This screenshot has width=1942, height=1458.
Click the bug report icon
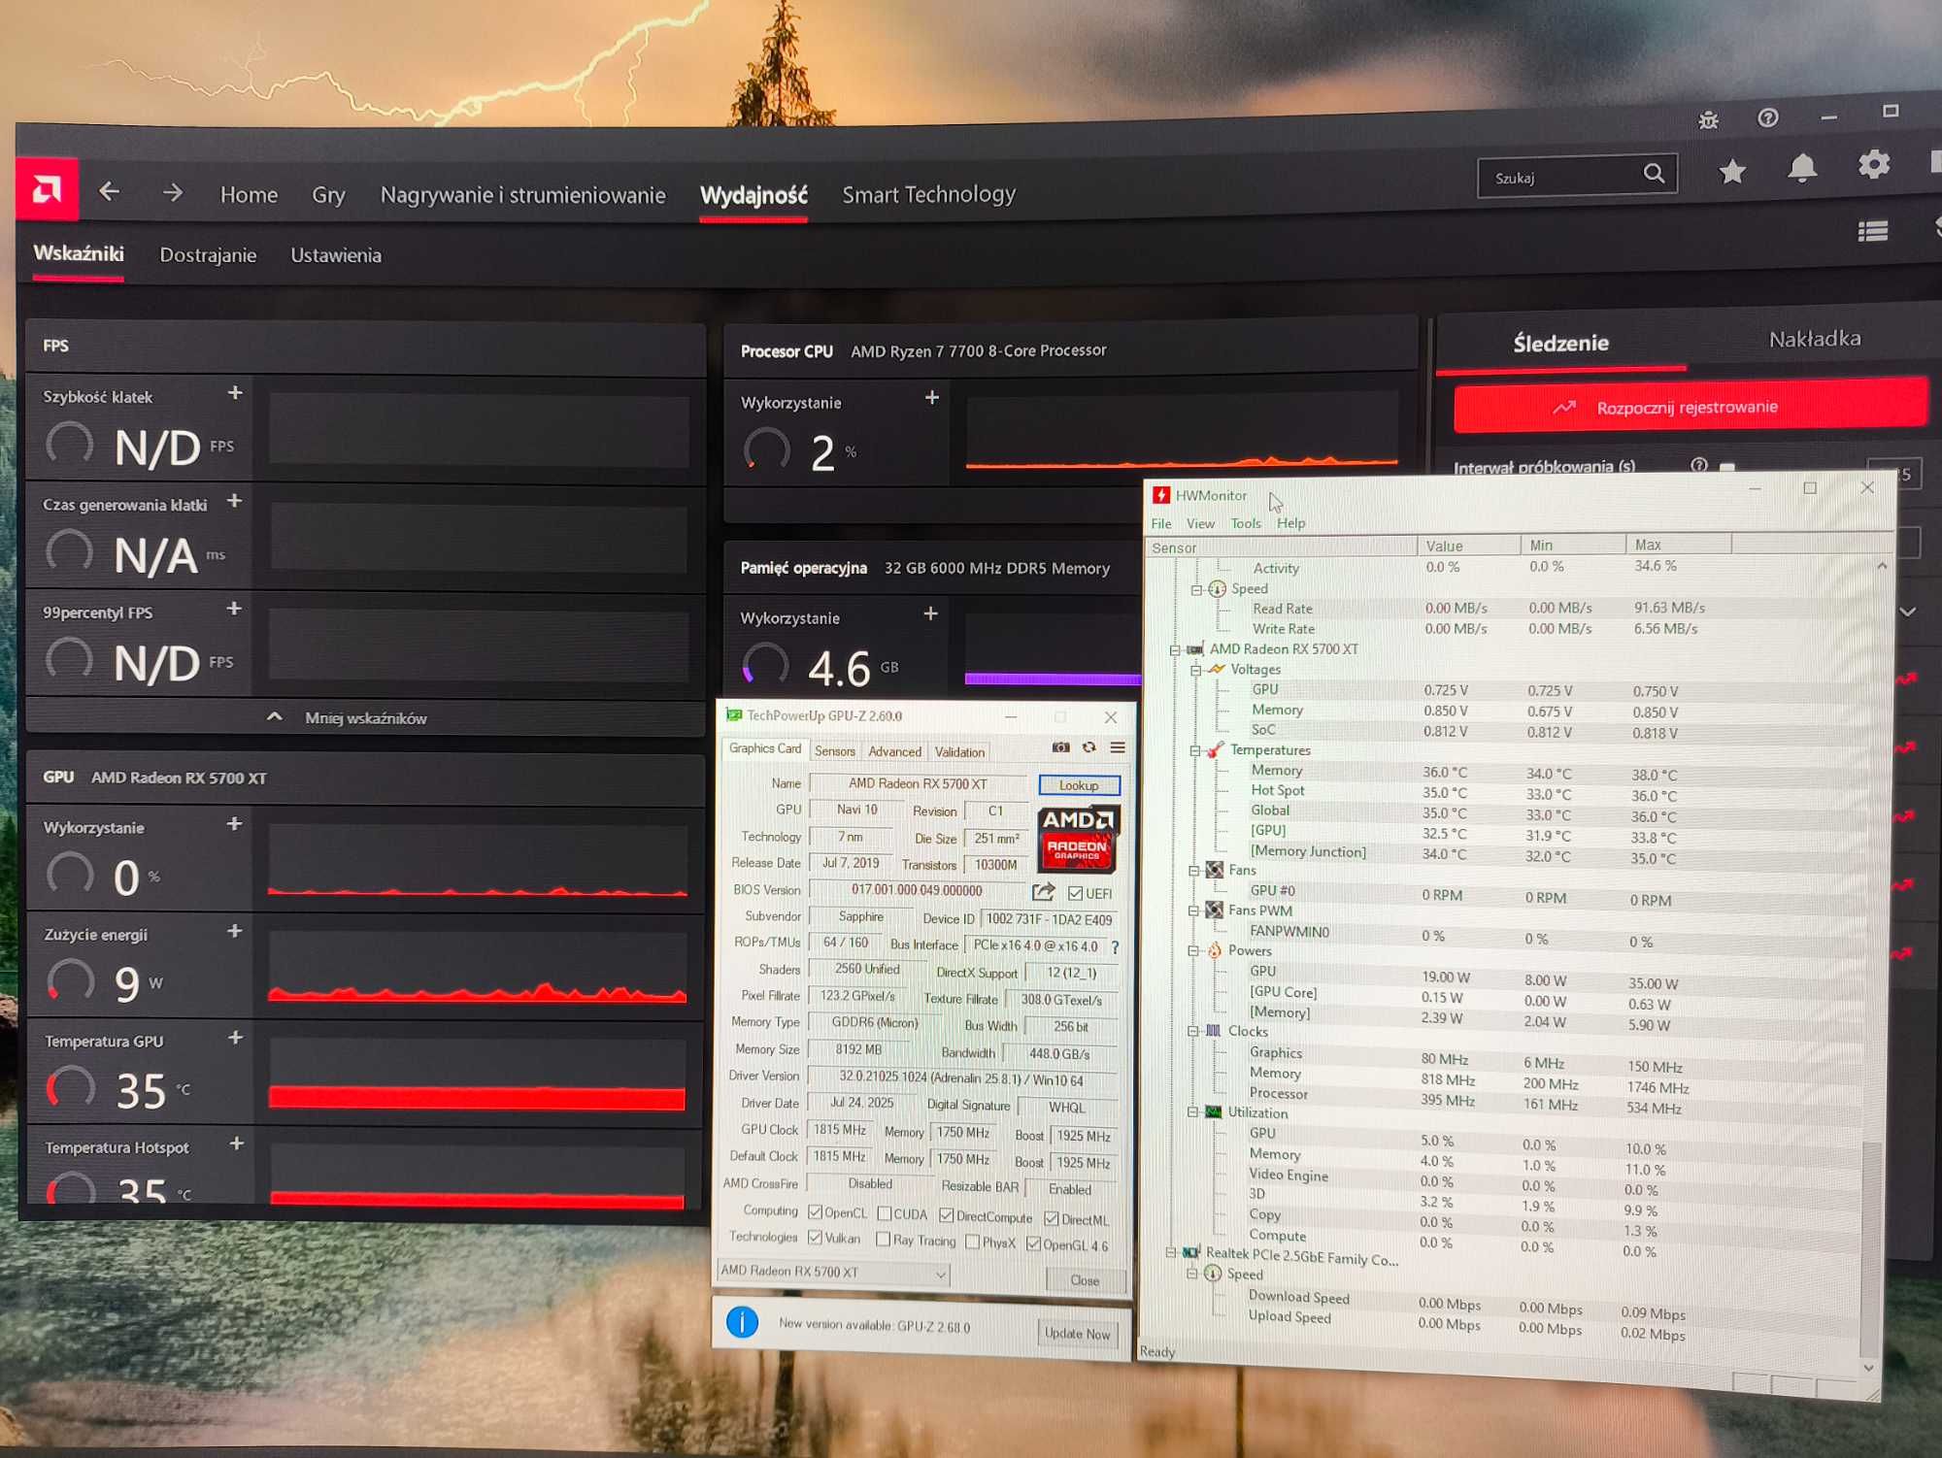click(x=1708, y=120)
